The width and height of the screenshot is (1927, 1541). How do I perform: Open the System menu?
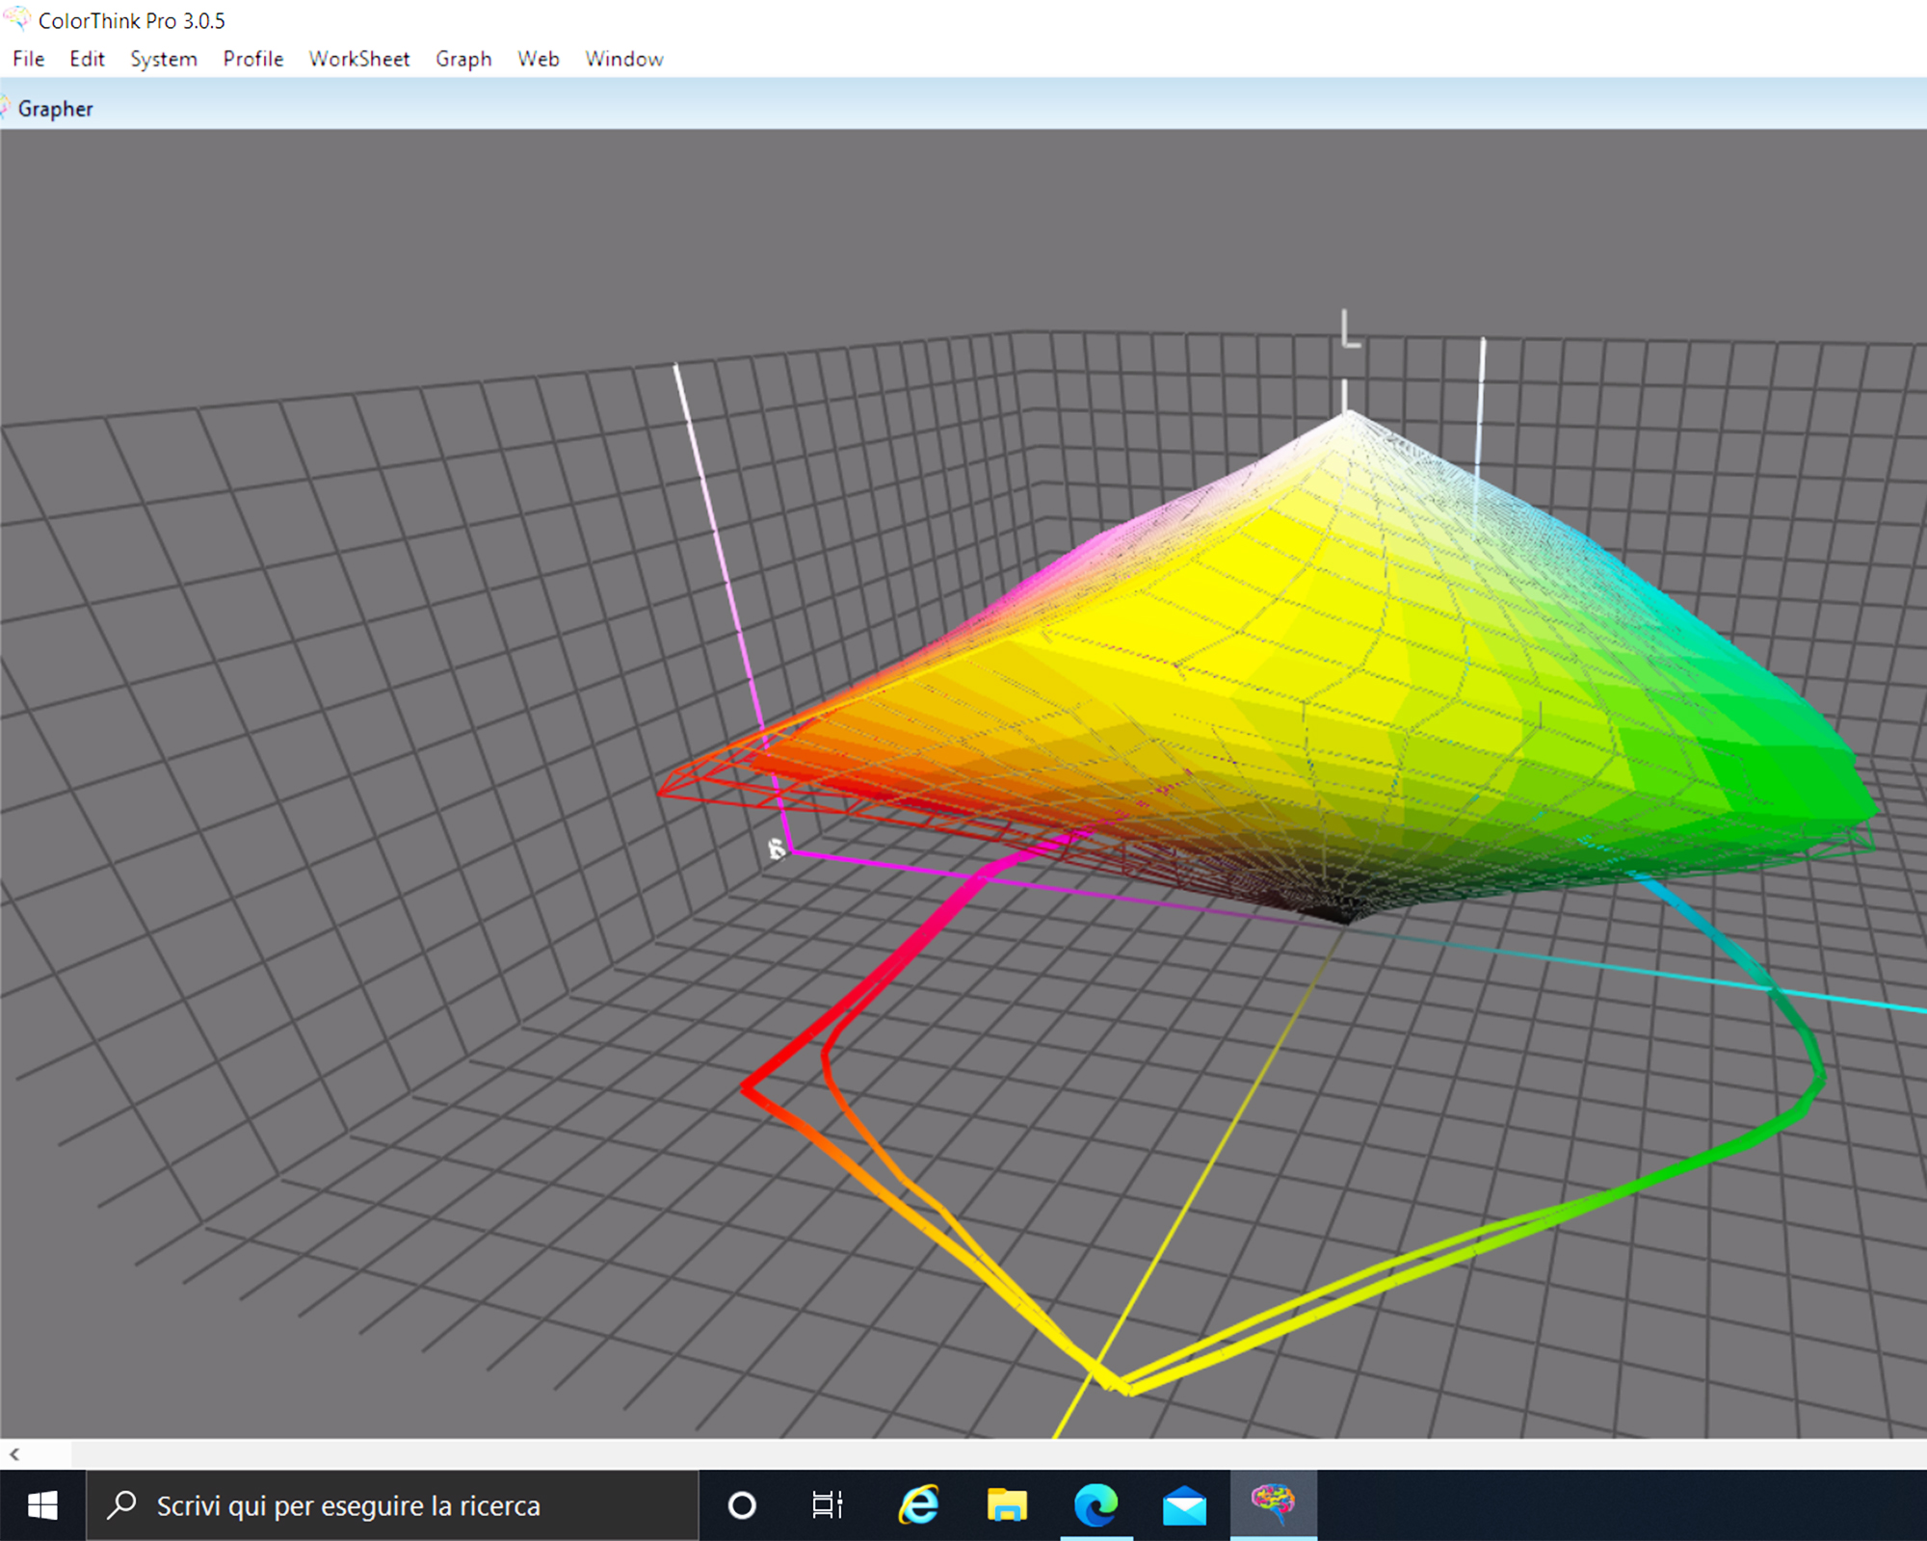(x=164, y=59)
